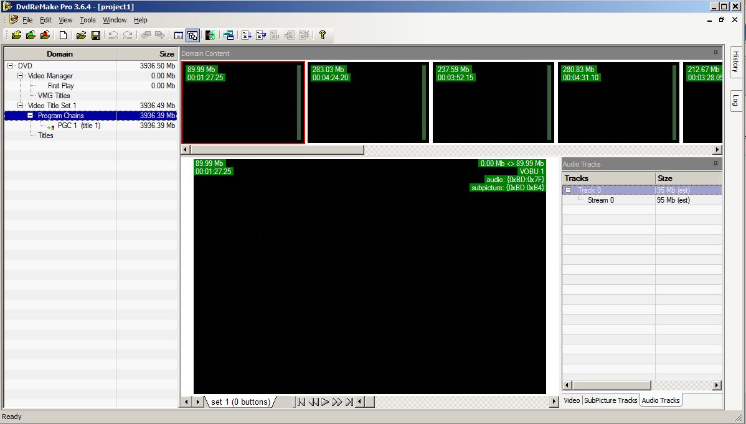
Task: Open DVD using the yellow disc folder icon
Action: pyautogui.click(x=17, y=35)
